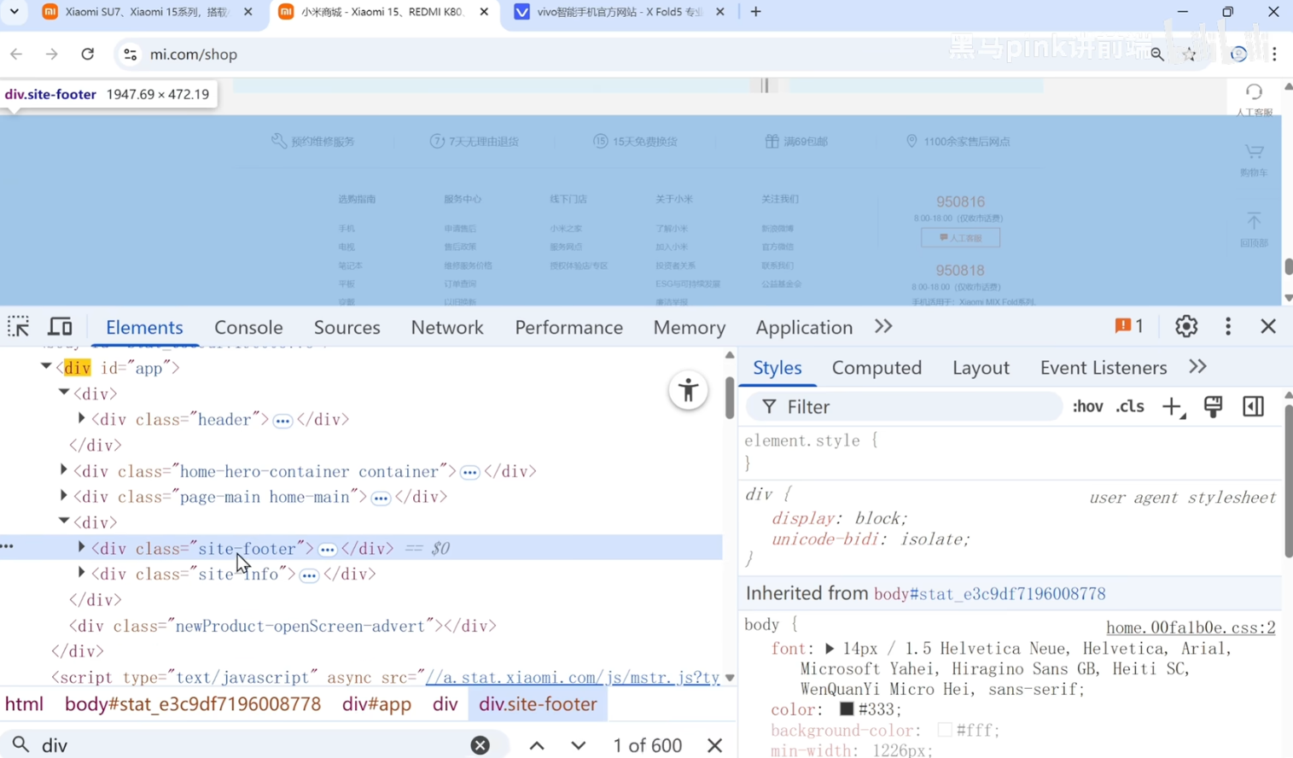1293x758 pixels.
Task: Reload the mi.com page
Action: [x=88, y=54]
